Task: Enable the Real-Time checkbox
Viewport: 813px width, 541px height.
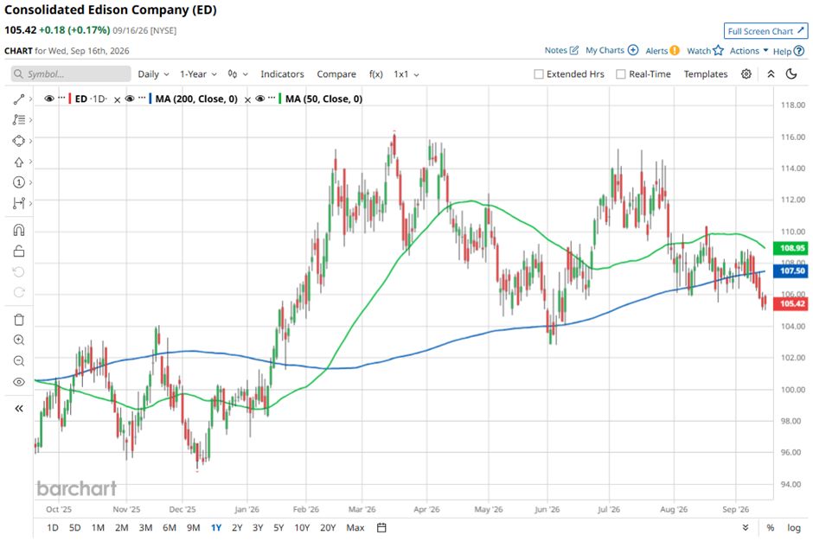Action: 621,74
